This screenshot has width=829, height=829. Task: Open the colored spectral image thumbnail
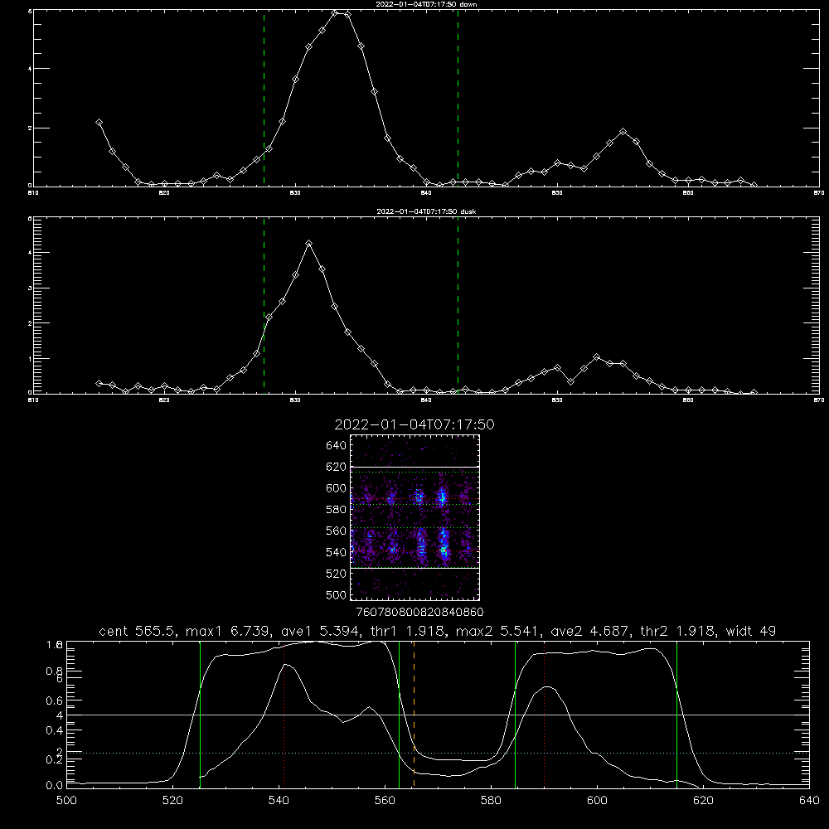coord(414,517)
